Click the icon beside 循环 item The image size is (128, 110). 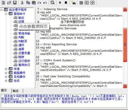(x=15, y=45)
